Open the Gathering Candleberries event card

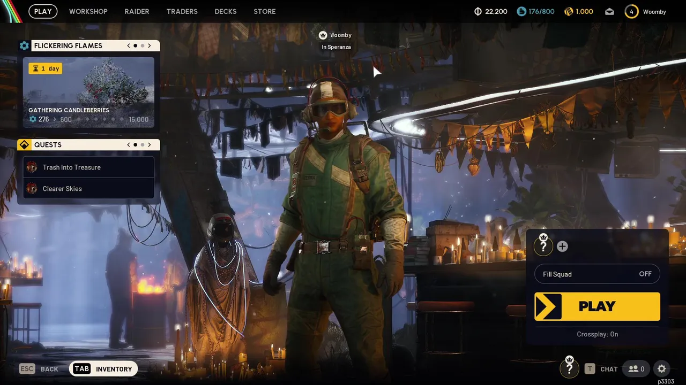[88, 92]
